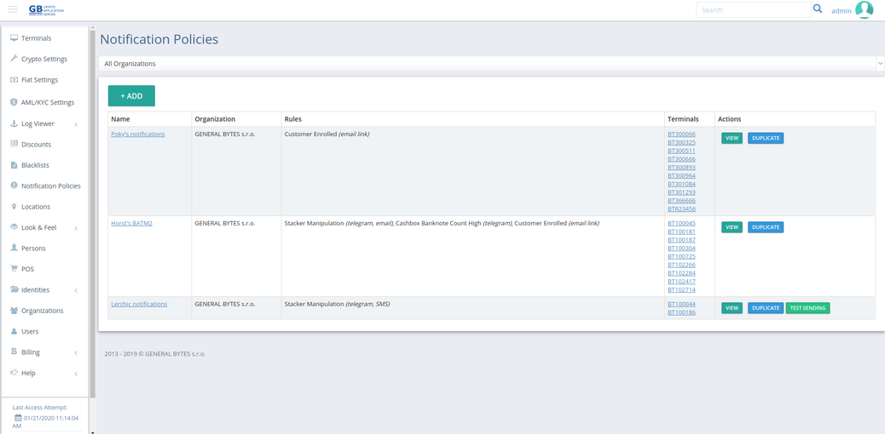
Task: Click the AML/KYC Settings shield icon
Action: [x=14, y=102]
